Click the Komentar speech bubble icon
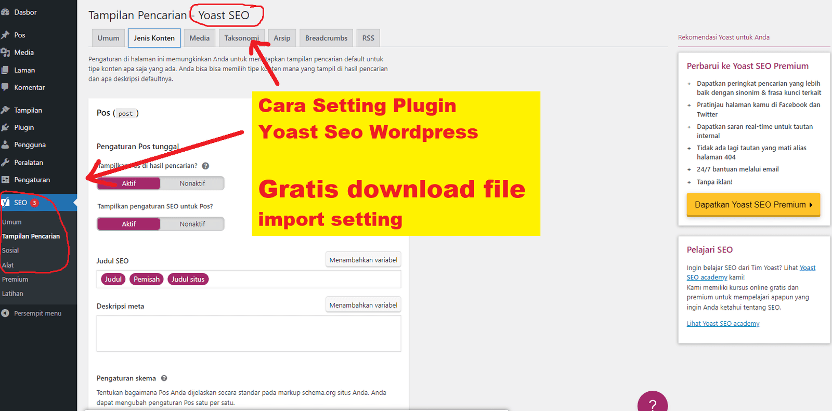This screenshot has width=832, height=411. pos(5,87)
